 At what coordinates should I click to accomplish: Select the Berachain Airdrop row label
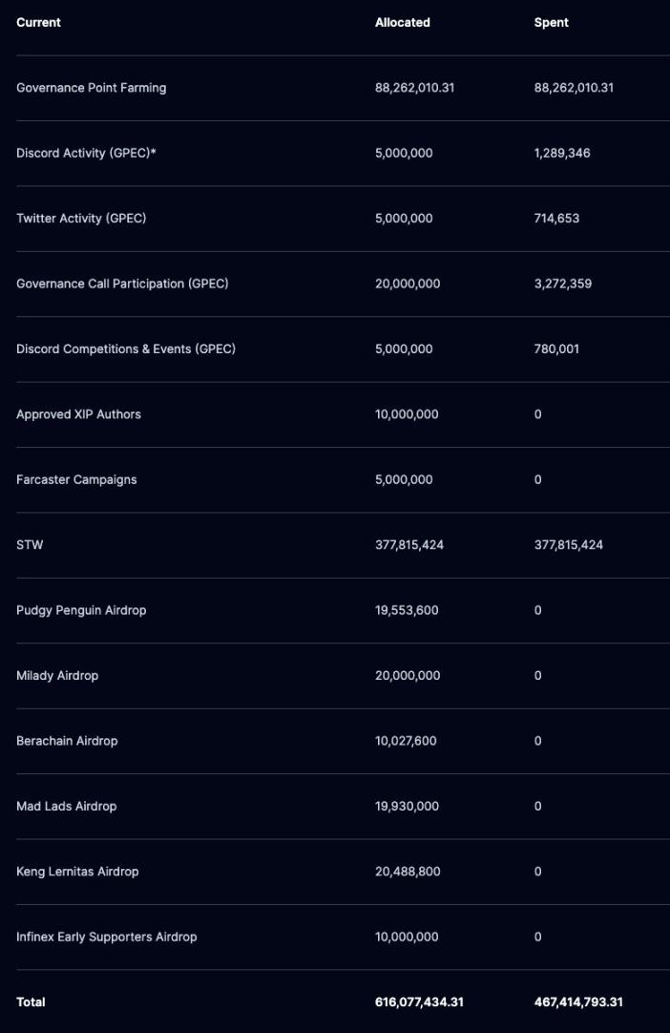tap(67, 741)
